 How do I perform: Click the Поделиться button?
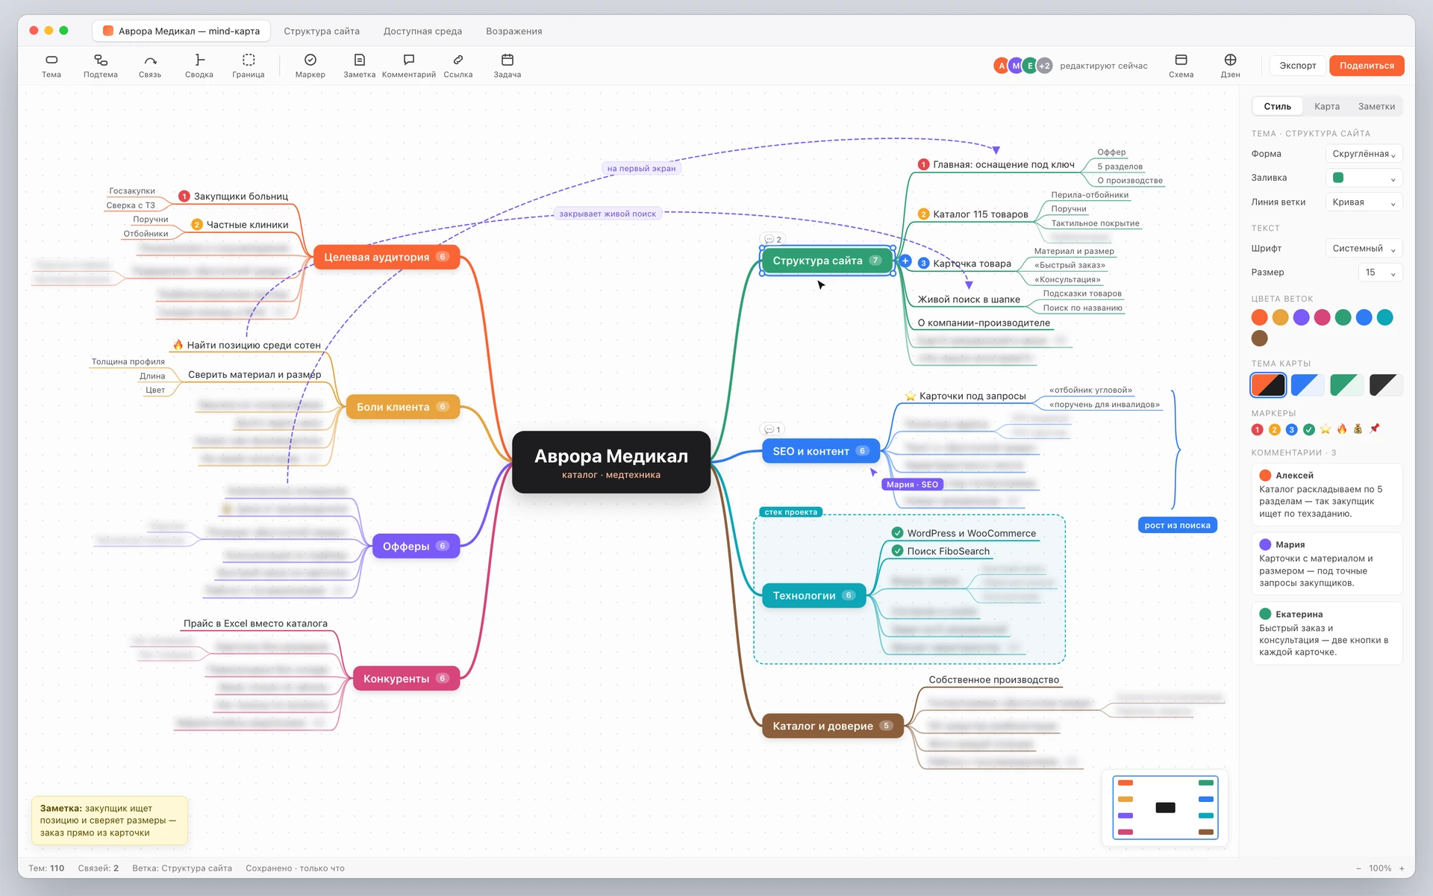1367,66
